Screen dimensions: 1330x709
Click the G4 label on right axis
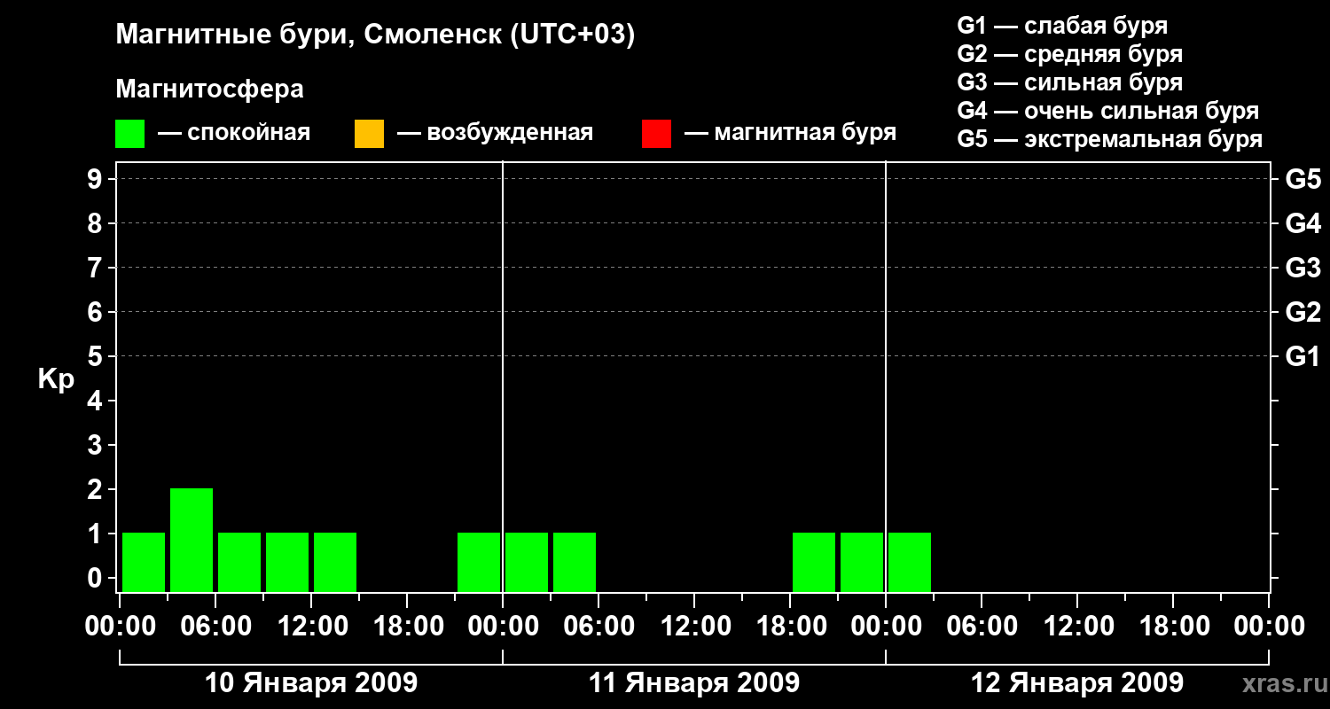[1303, 224]
